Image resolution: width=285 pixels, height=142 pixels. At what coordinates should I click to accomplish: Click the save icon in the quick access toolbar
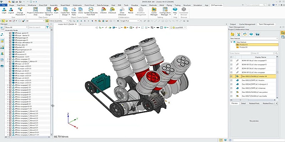click(x=12, y=1)
